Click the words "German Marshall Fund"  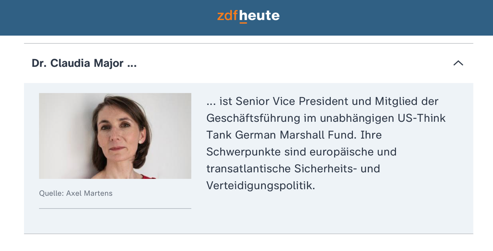click(x=296, y=135)
